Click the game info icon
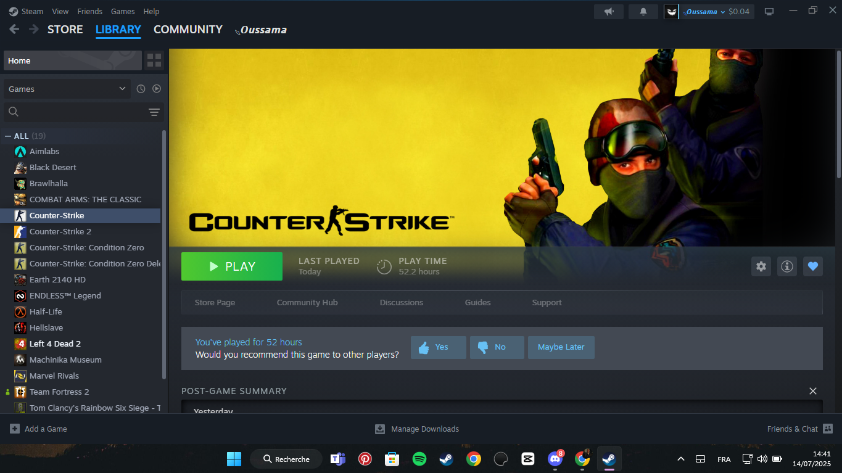 [786, 266]
